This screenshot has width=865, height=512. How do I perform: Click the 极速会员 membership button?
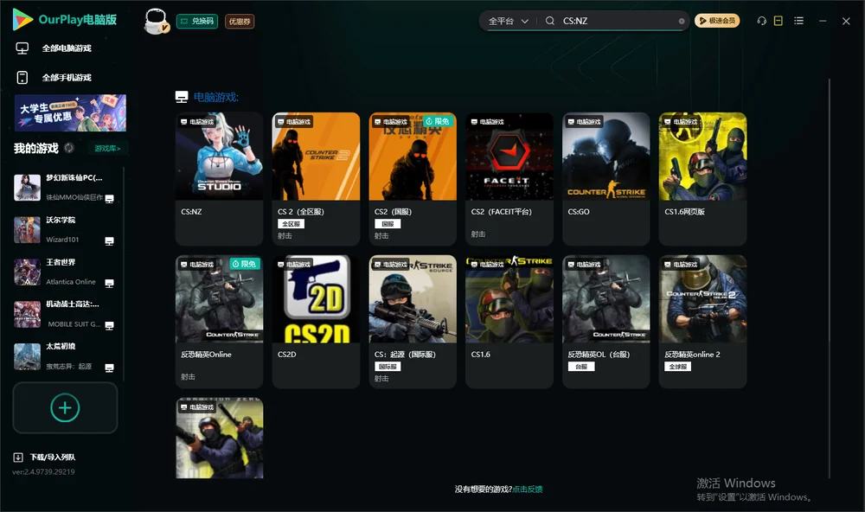point(717,21)
